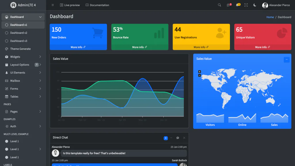Click the AdminLTE 4 brand text
The width and height of the screenshot is (295, 166).
tap(27, 5)
